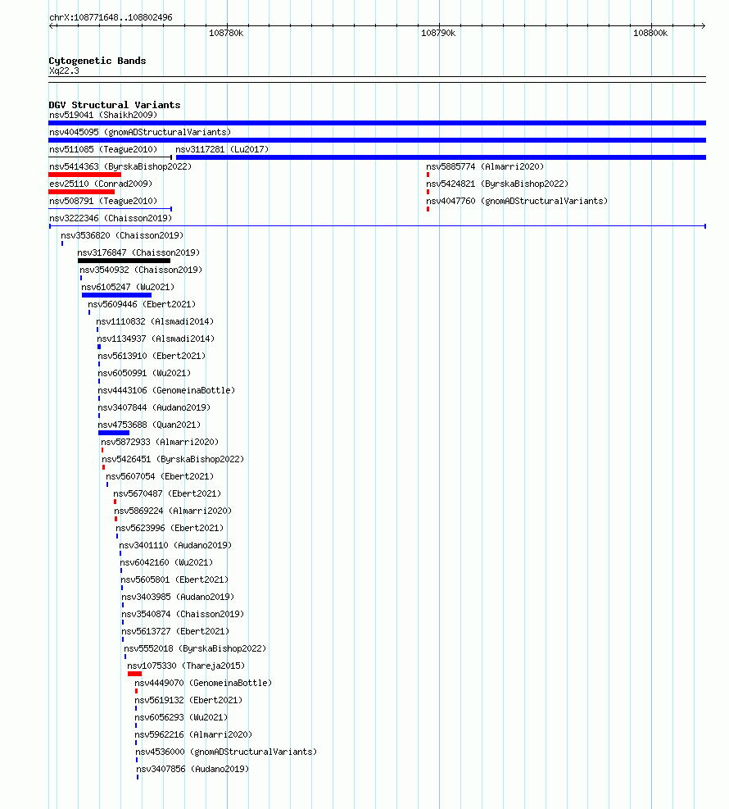
Task: Click the red bar under nsv5414363
Action: tap(84, 175)
